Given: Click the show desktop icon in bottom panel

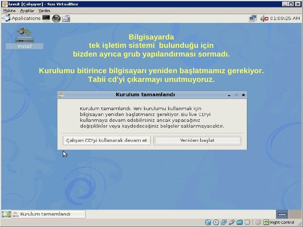Looking at the screenshot, I should pos(6,214).
